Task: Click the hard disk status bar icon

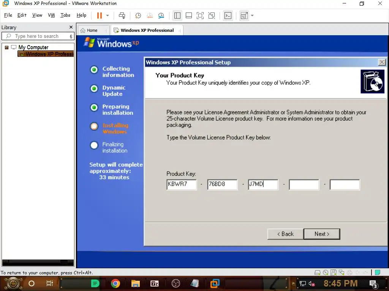Action: point(317,273)
